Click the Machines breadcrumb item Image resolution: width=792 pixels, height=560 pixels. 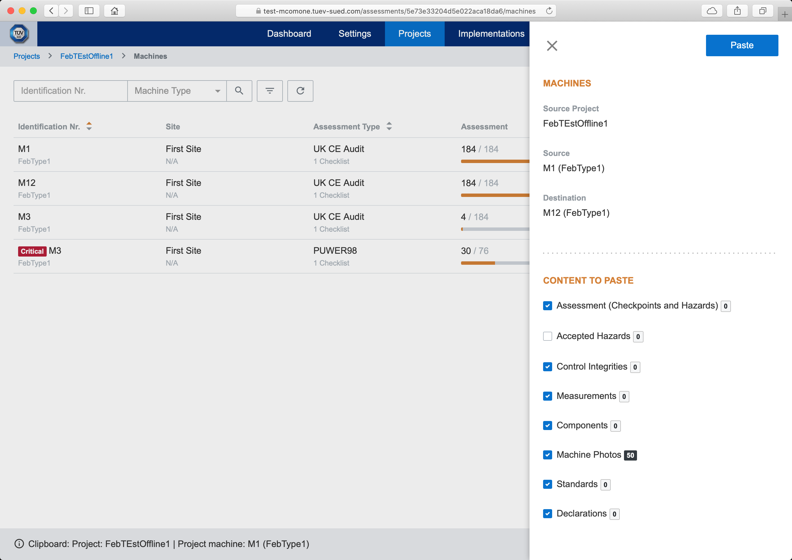pyautogui.click(x=150, y=56)
